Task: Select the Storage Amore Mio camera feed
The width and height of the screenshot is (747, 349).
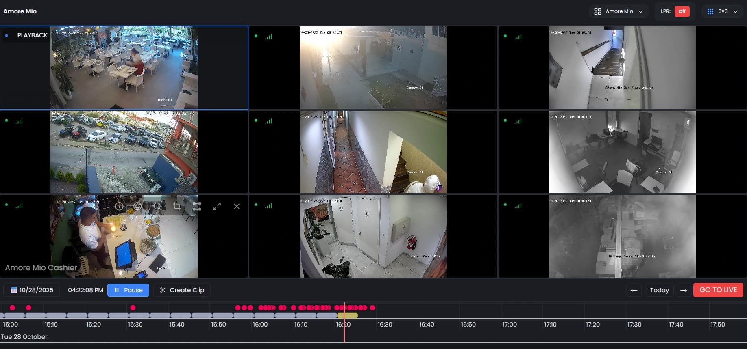Action: coord(622,236)
